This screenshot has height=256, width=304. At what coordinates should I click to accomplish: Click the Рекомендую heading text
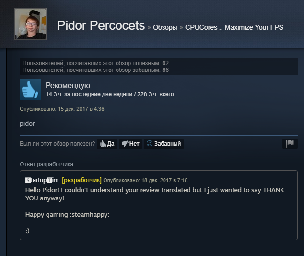coord(68,85)
